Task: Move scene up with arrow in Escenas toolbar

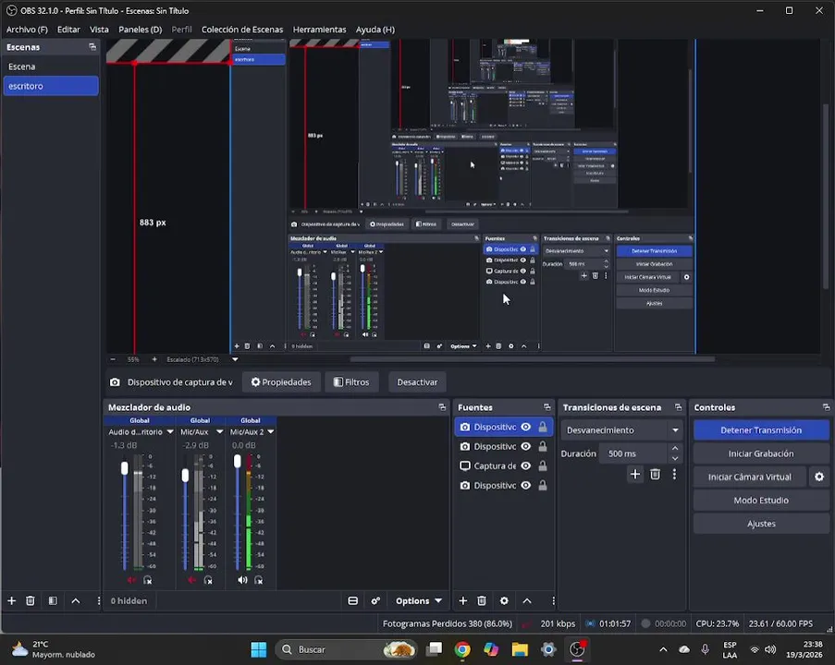Action: [x=76, y=600]
